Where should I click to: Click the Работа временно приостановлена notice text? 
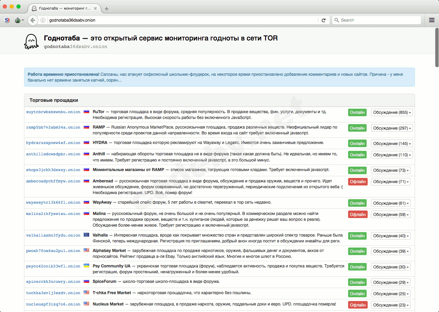tap(64, 74)
